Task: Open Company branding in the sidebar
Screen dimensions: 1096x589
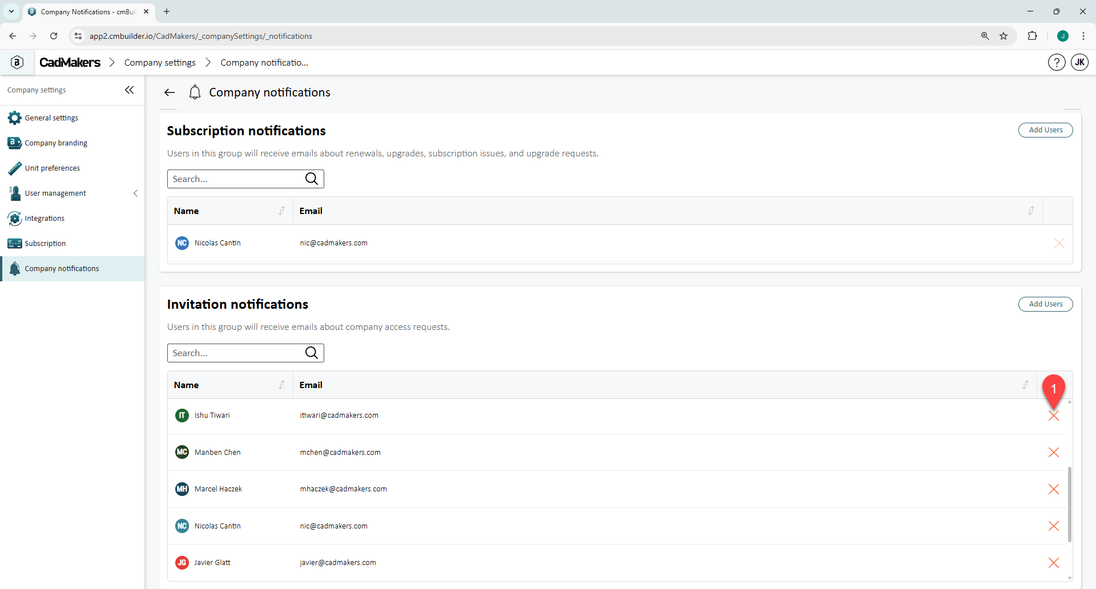Action: (x=72, y=143)
